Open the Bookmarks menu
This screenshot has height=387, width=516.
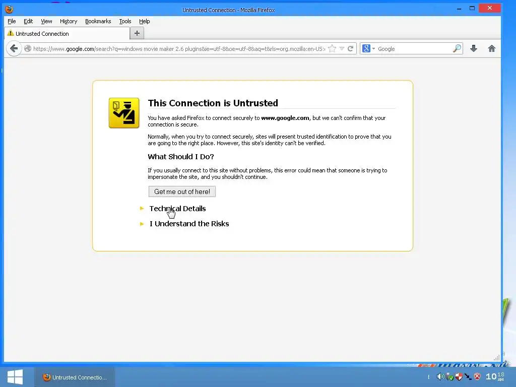98,21
